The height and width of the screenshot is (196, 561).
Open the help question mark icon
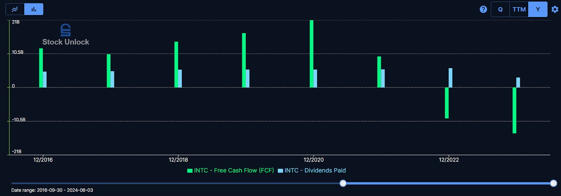[483, 9]
